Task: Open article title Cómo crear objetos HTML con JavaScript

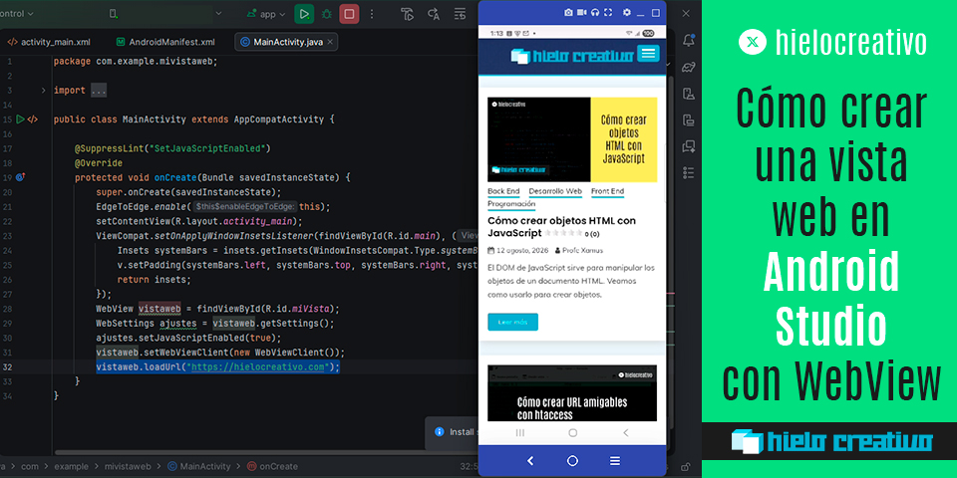Action: click(x=562, y=226)
